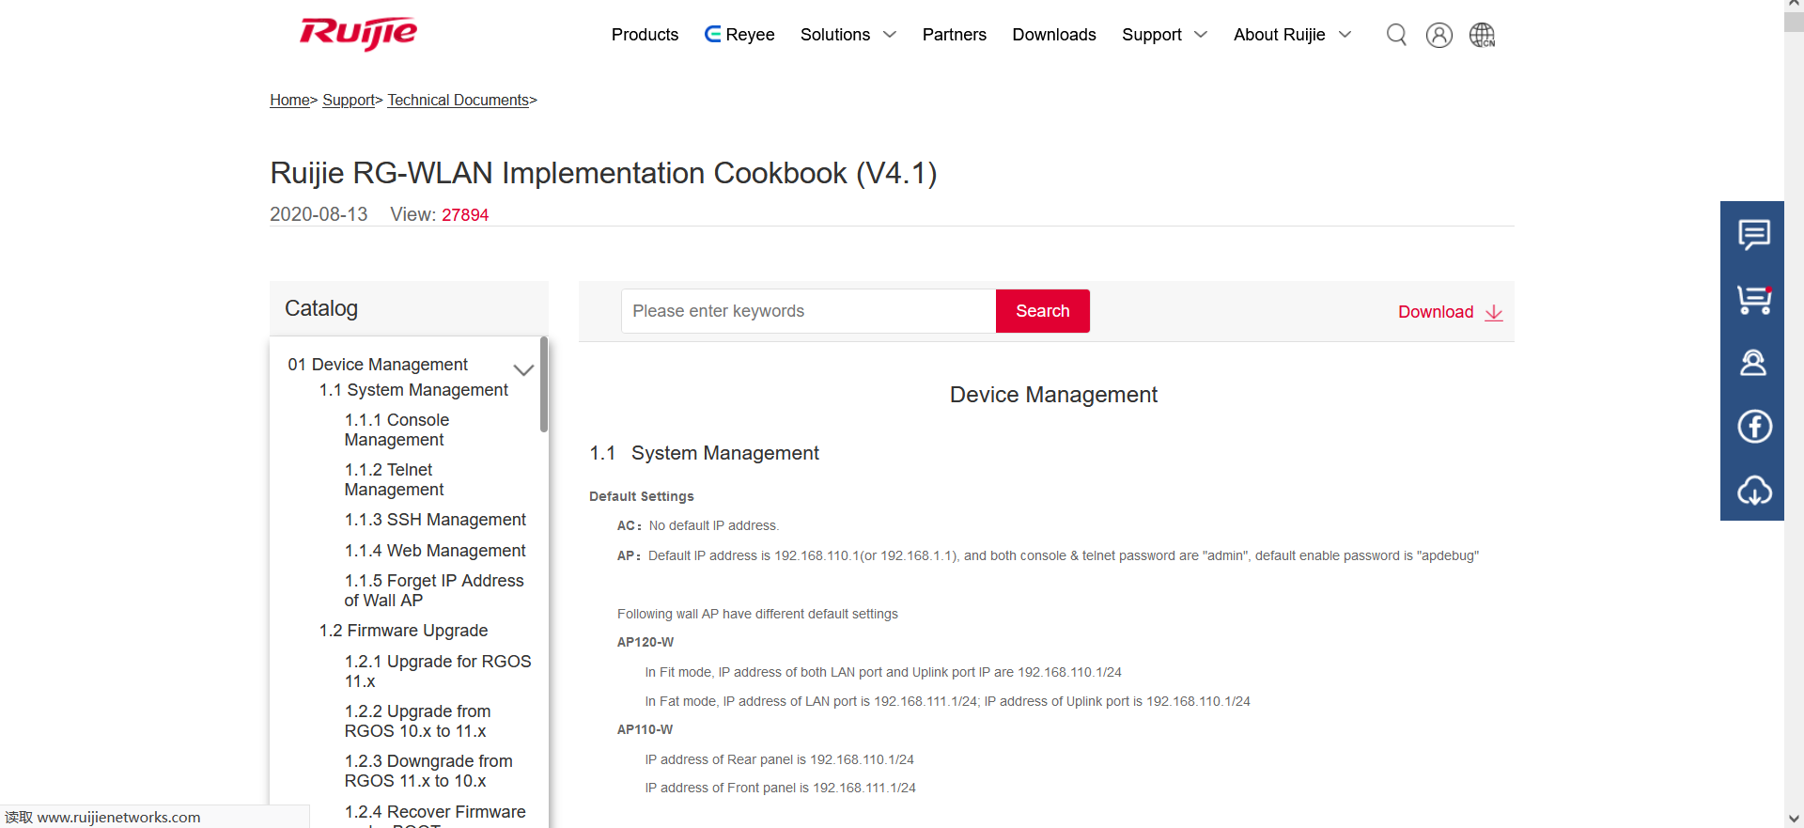The image size is (1804, 828).
Task: Click the Catalog panel header
Action: point(409,308)
